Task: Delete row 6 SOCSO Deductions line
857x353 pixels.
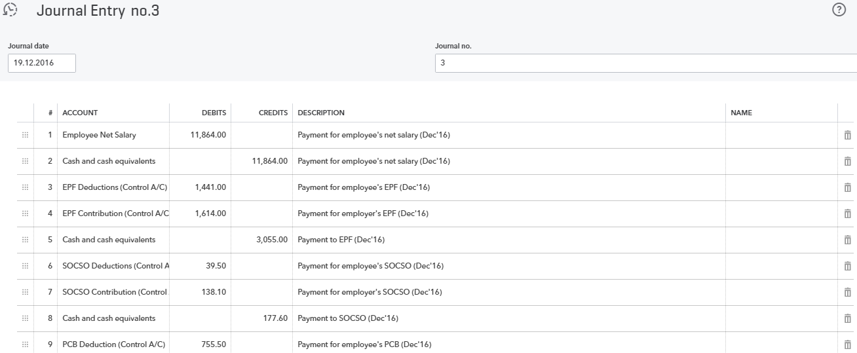Action: (847, 266)
